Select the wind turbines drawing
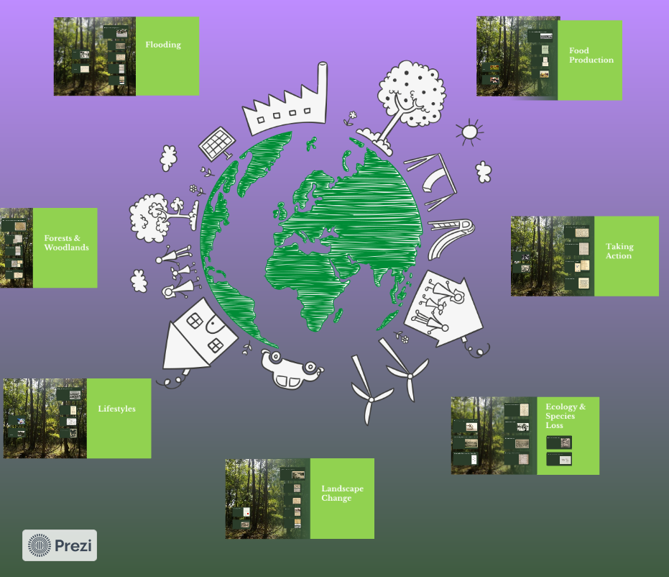This screenshot has width=669, height=577. pyautogui.click(x=386, y=378)
